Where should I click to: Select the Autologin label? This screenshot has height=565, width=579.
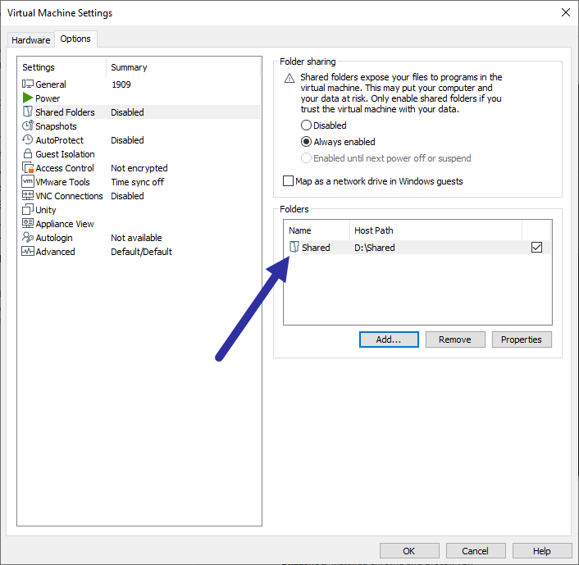(x=54, y=238)
